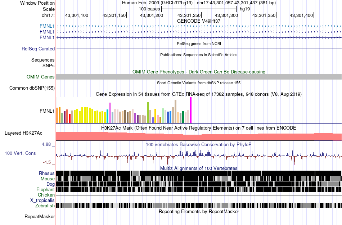This screenshot has height=225, width=342.
Task: Click the RepeatMasker track label
Action: click(40, 216)
